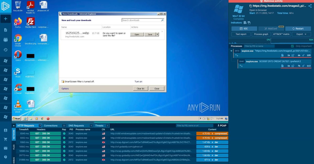Screen dimensions: 314x164
Task: Click the Internet Explorer taskbar icon
Action: 25,118
